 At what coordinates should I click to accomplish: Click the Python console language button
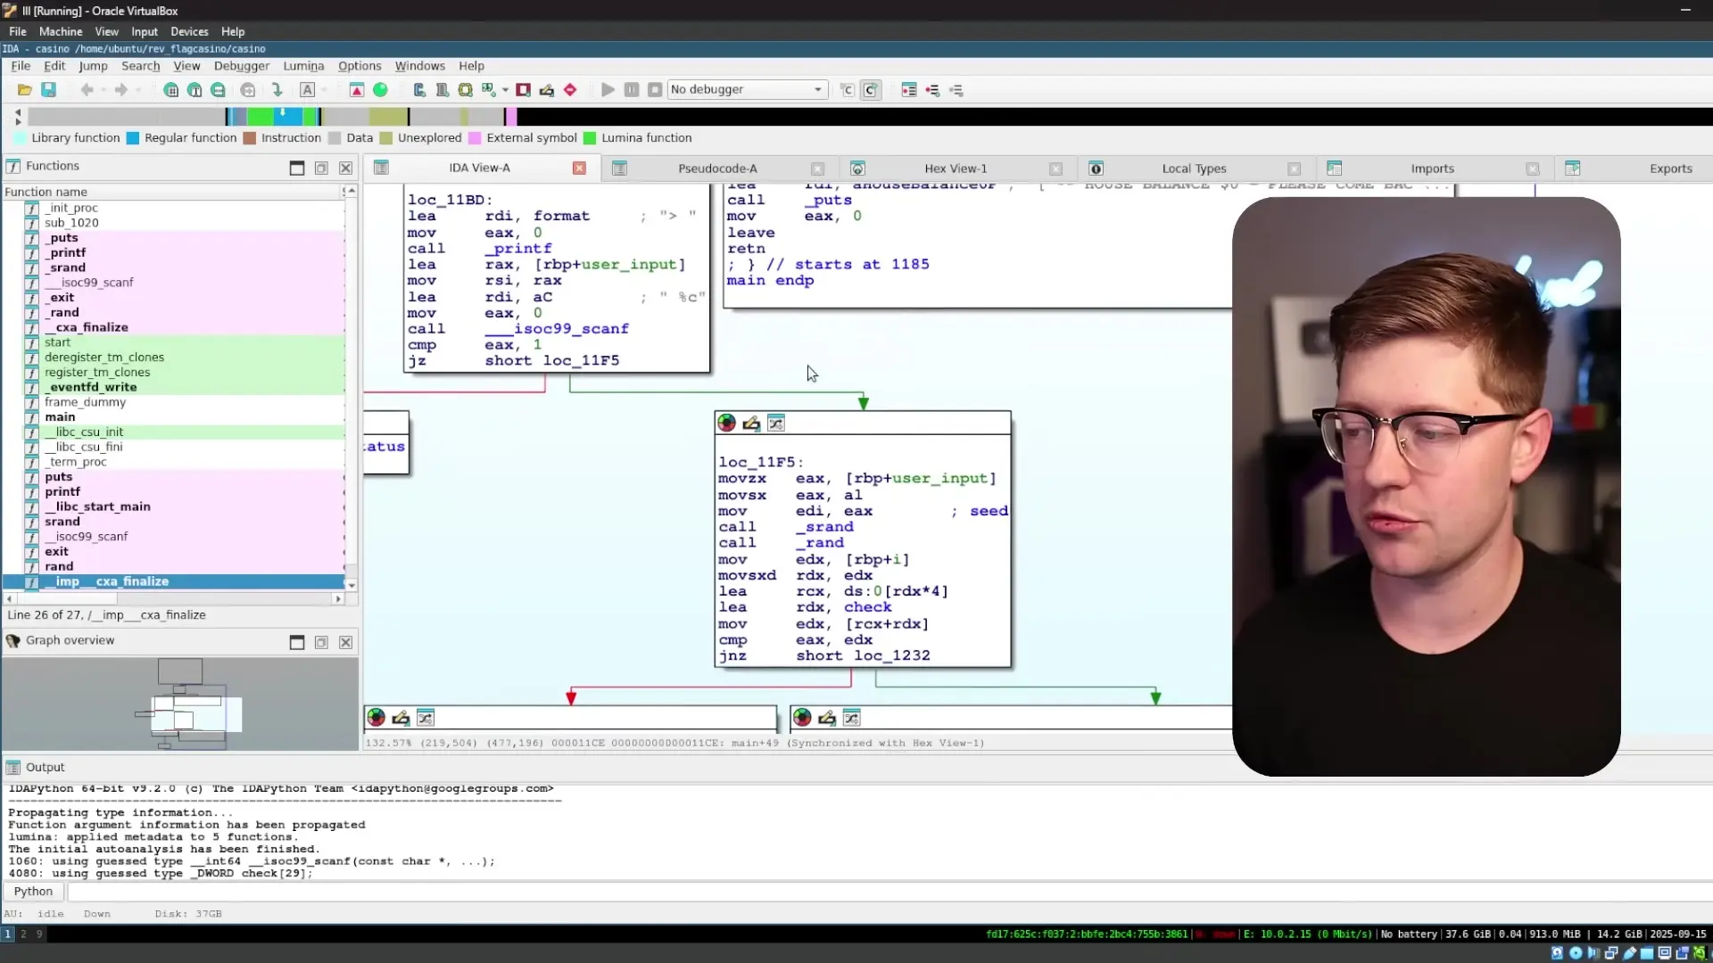(33, 892)
